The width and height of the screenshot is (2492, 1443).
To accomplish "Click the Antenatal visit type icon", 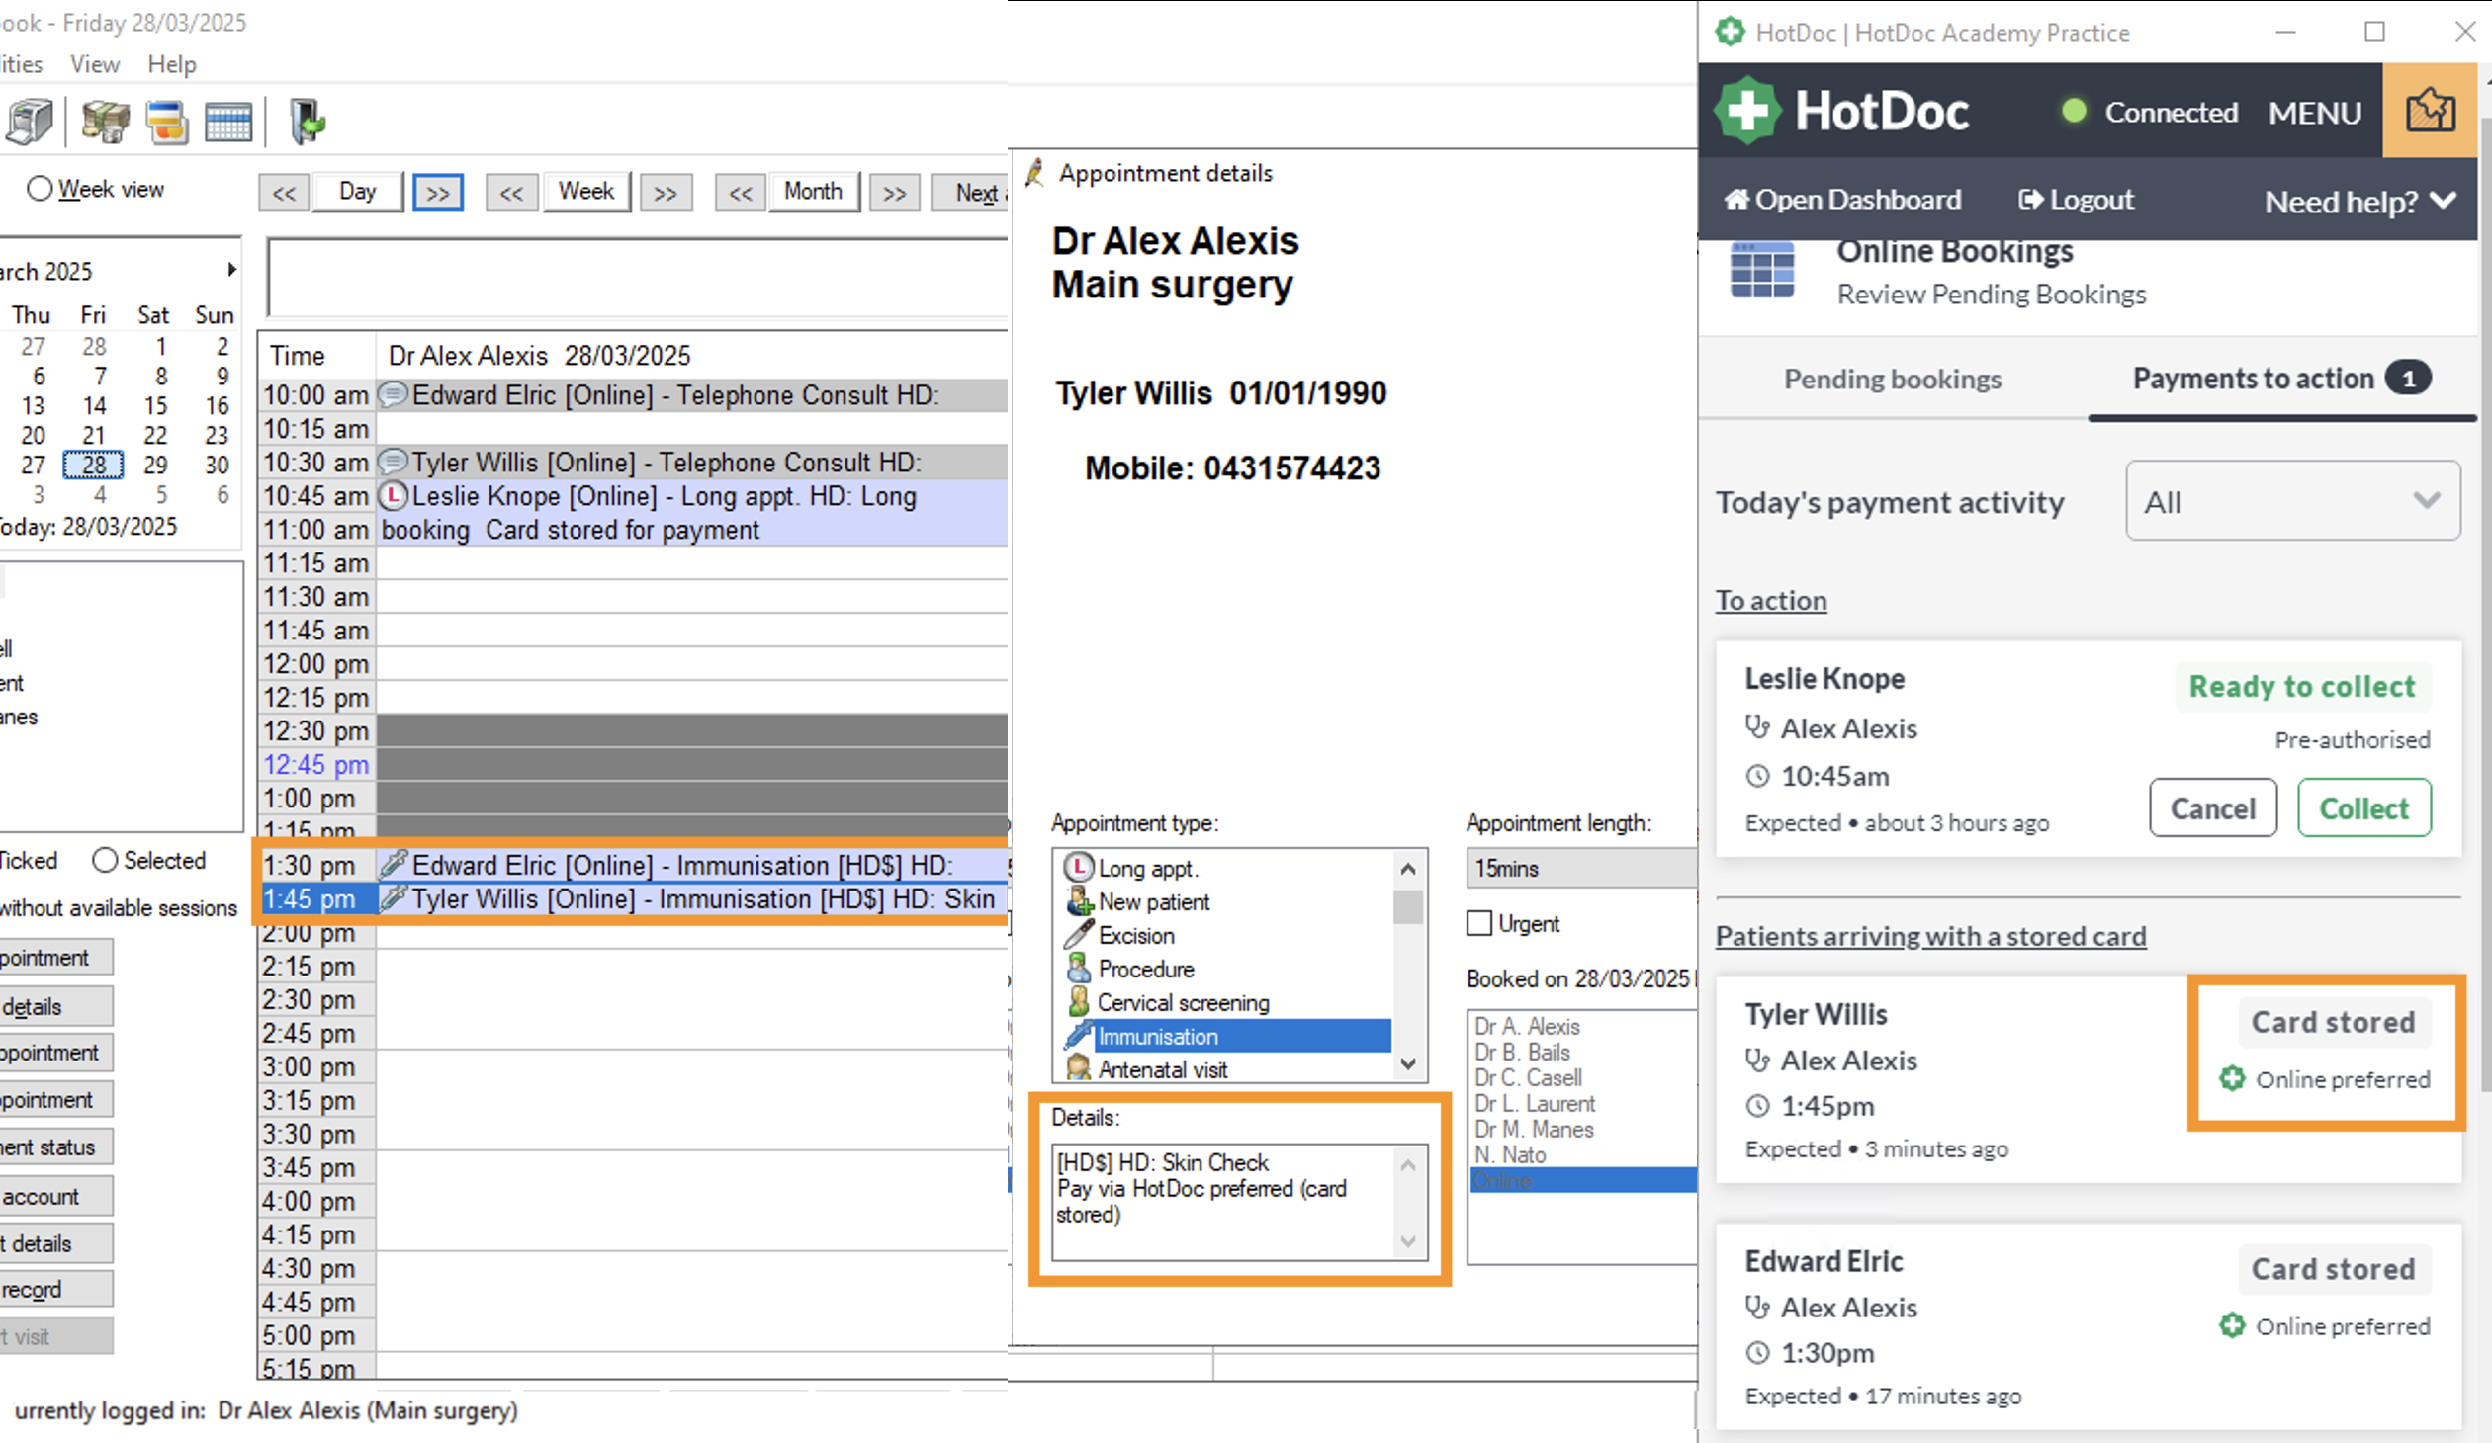I will tap(1079, 1068).
